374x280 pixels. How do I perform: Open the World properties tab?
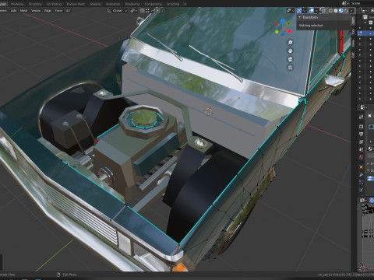coord(362,157)
